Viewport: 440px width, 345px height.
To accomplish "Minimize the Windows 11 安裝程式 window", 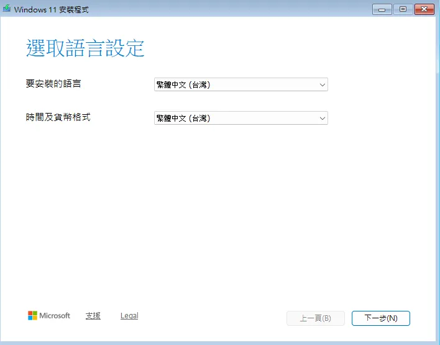I will coord(382,9).
